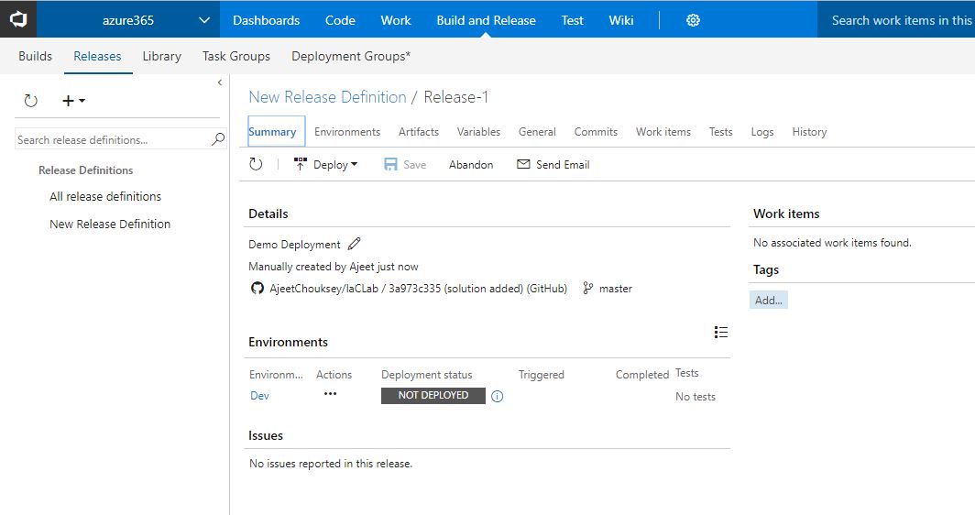975x515 pixels.
Task: Click the NOT DEPLOYED status badge
Action: tap(433, 396)
